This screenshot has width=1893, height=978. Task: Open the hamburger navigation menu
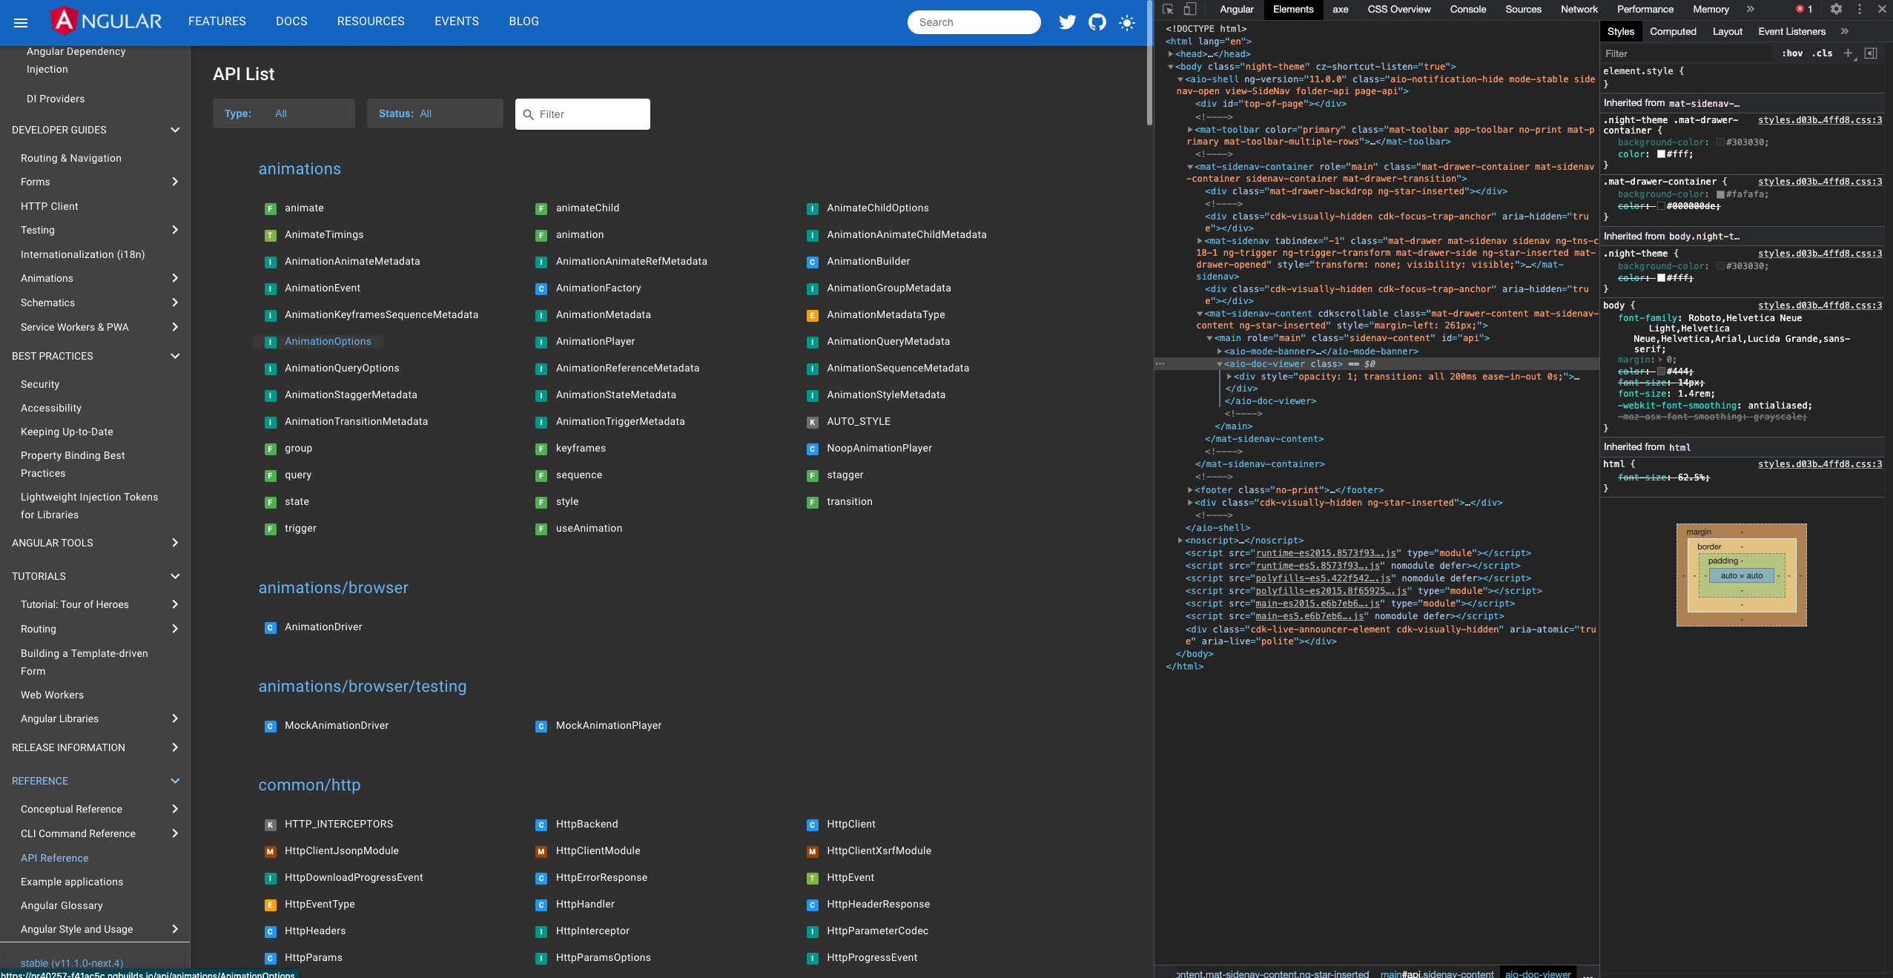[21, 22]
